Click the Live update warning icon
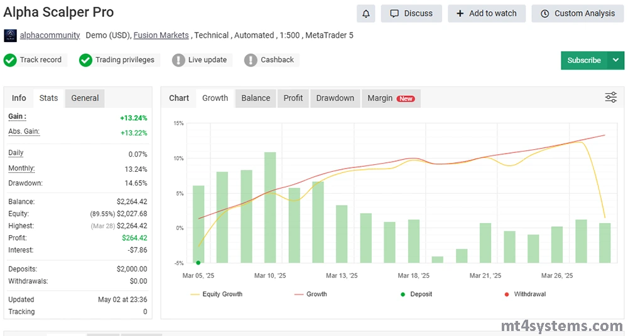The width and height of the screenshot is (628, 336). pos(178,60)
